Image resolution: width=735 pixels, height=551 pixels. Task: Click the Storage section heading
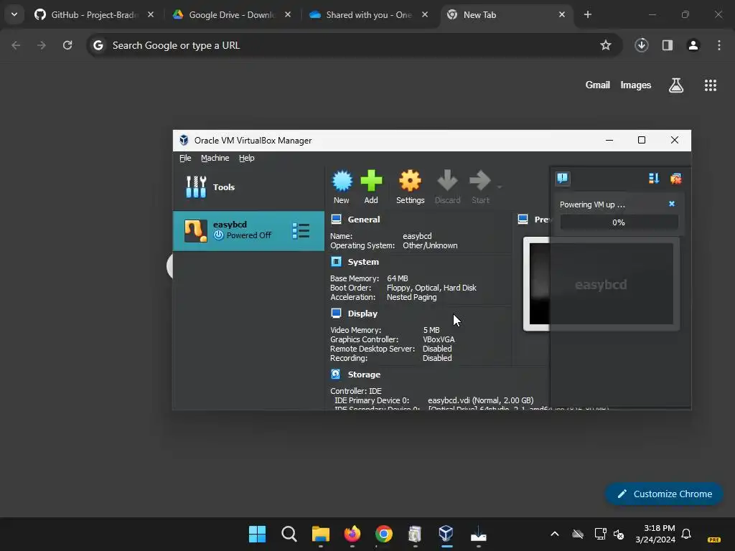(364, 375)
